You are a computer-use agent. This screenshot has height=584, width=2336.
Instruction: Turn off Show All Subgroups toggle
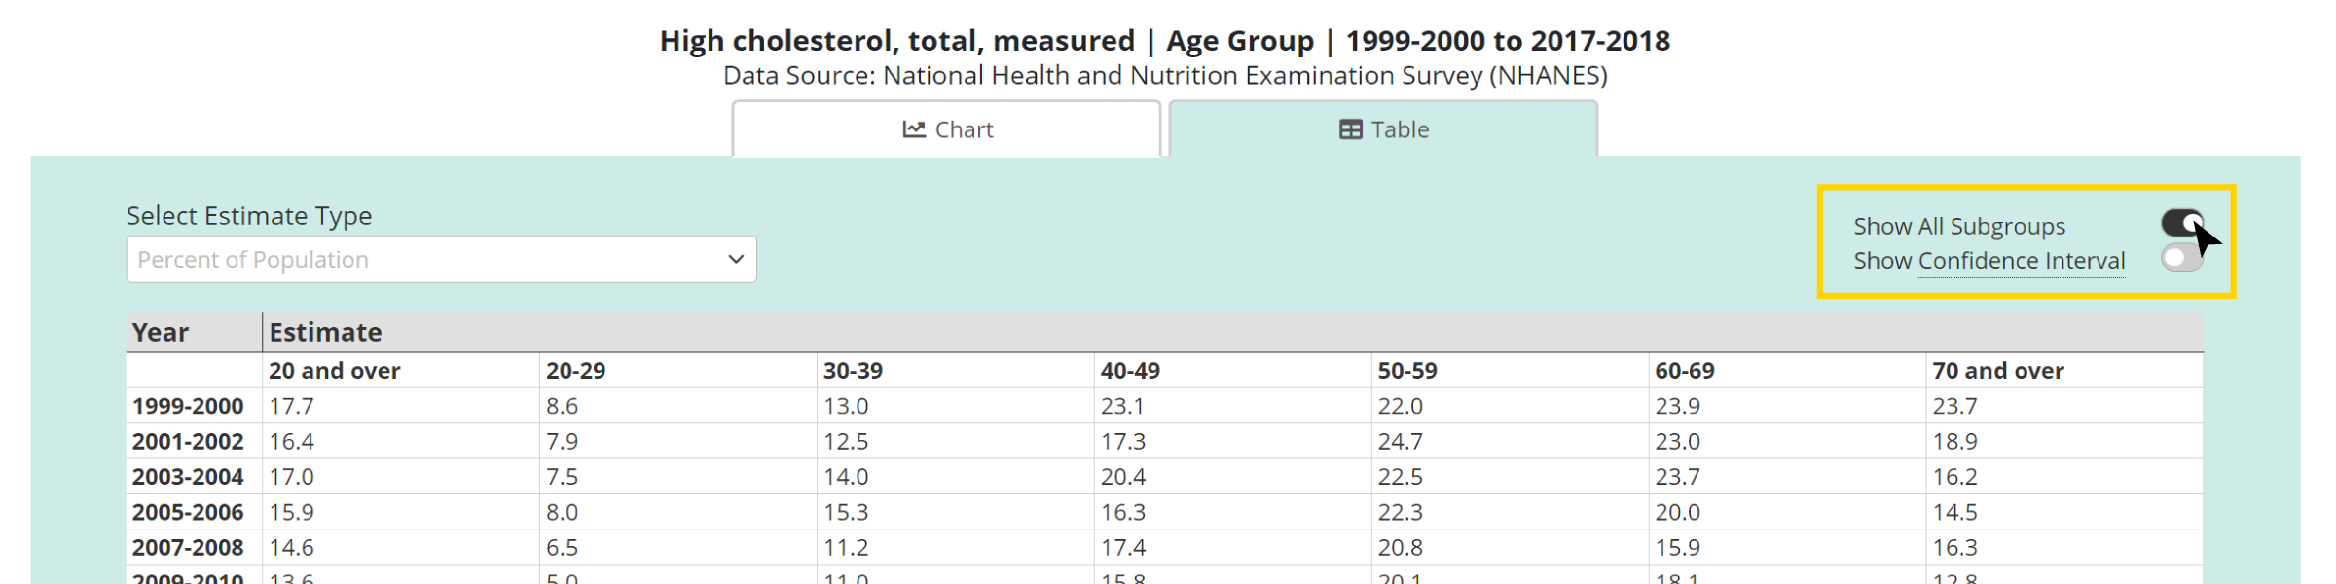(2181, 224)
